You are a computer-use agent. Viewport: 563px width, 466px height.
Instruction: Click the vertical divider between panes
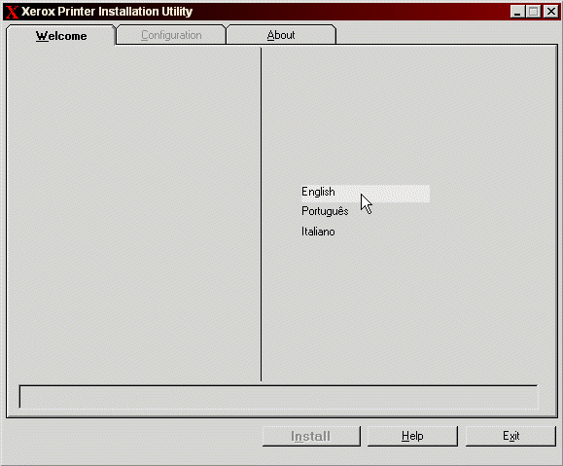(261, 214)
